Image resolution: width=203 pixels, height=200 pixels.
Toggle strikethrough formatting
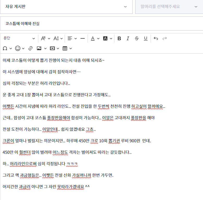[137, 38]
